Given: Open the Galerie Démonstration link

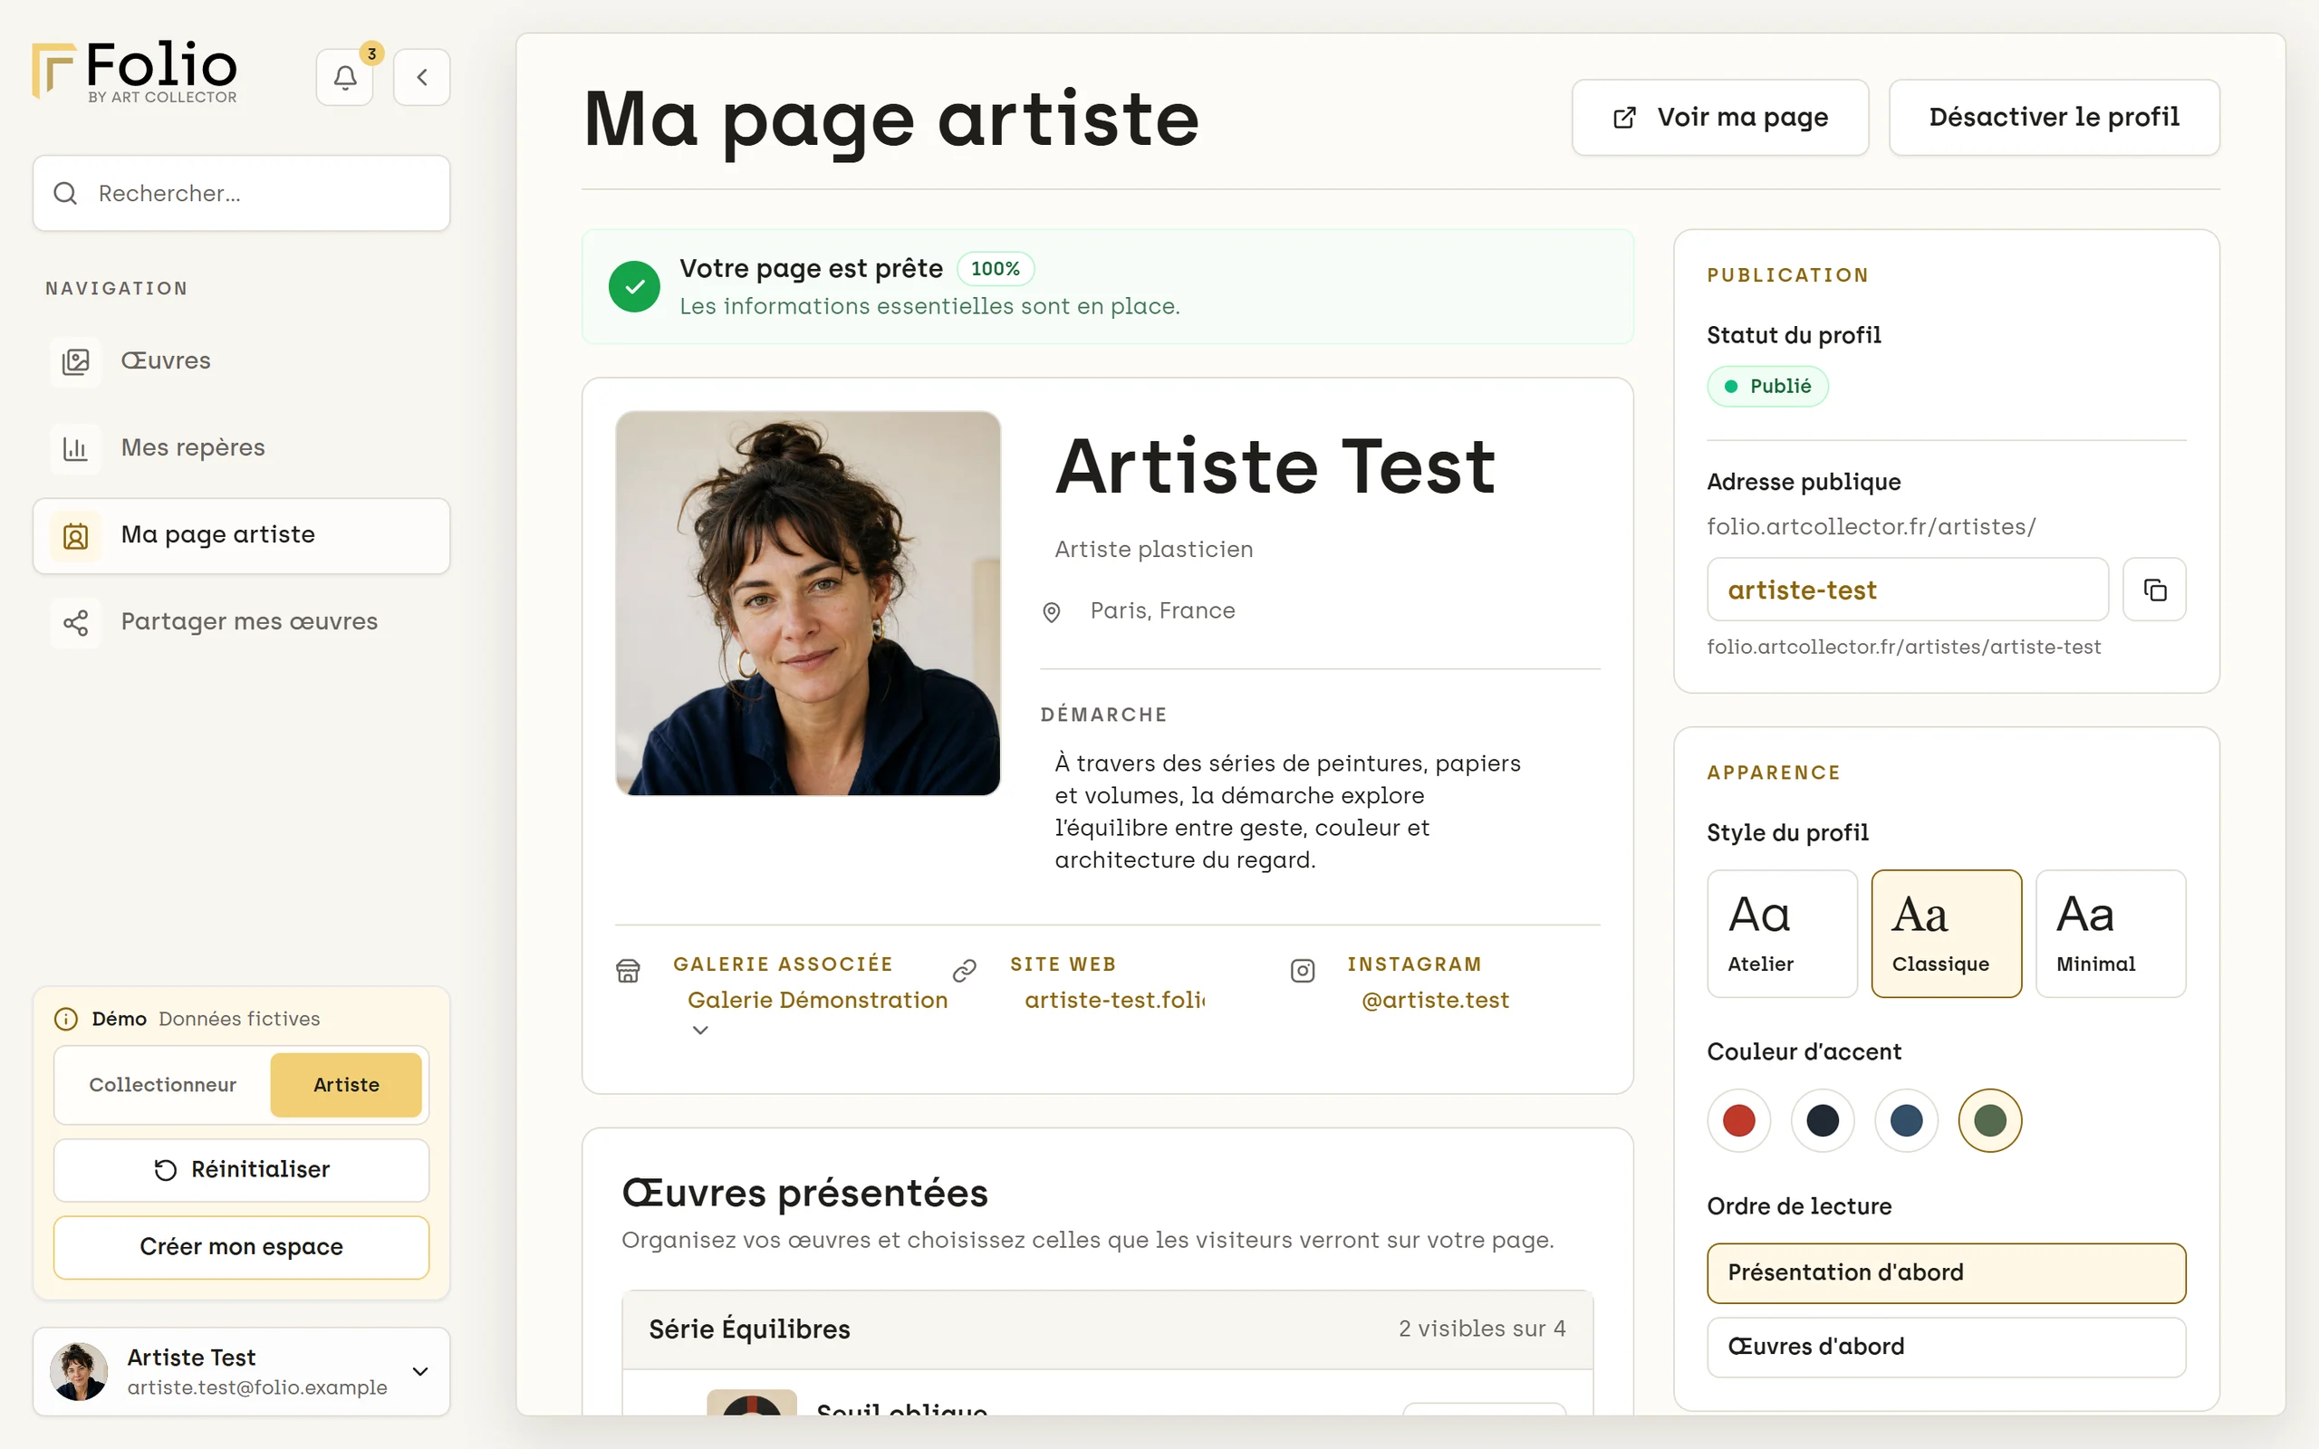Looking at the screenshot, I should [817, 1001].
